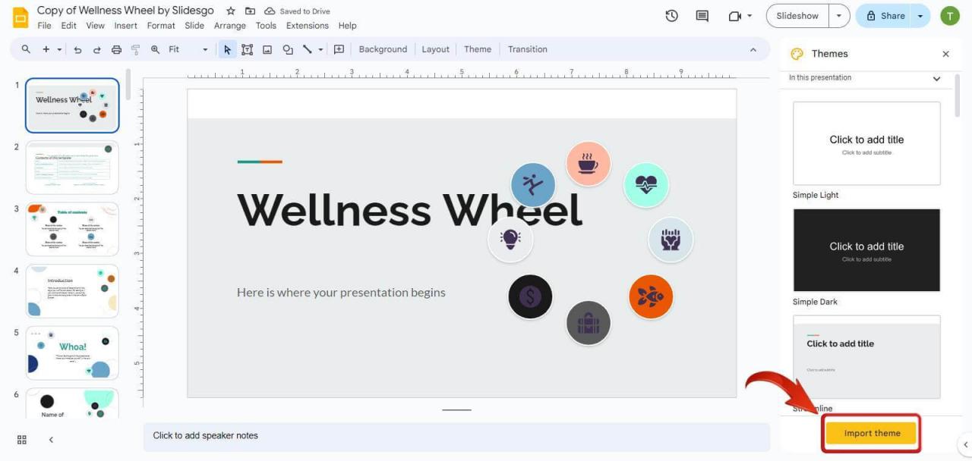Start a Meet call with the camera icon
Screen dimensions: 972x461
click(734, 15)
